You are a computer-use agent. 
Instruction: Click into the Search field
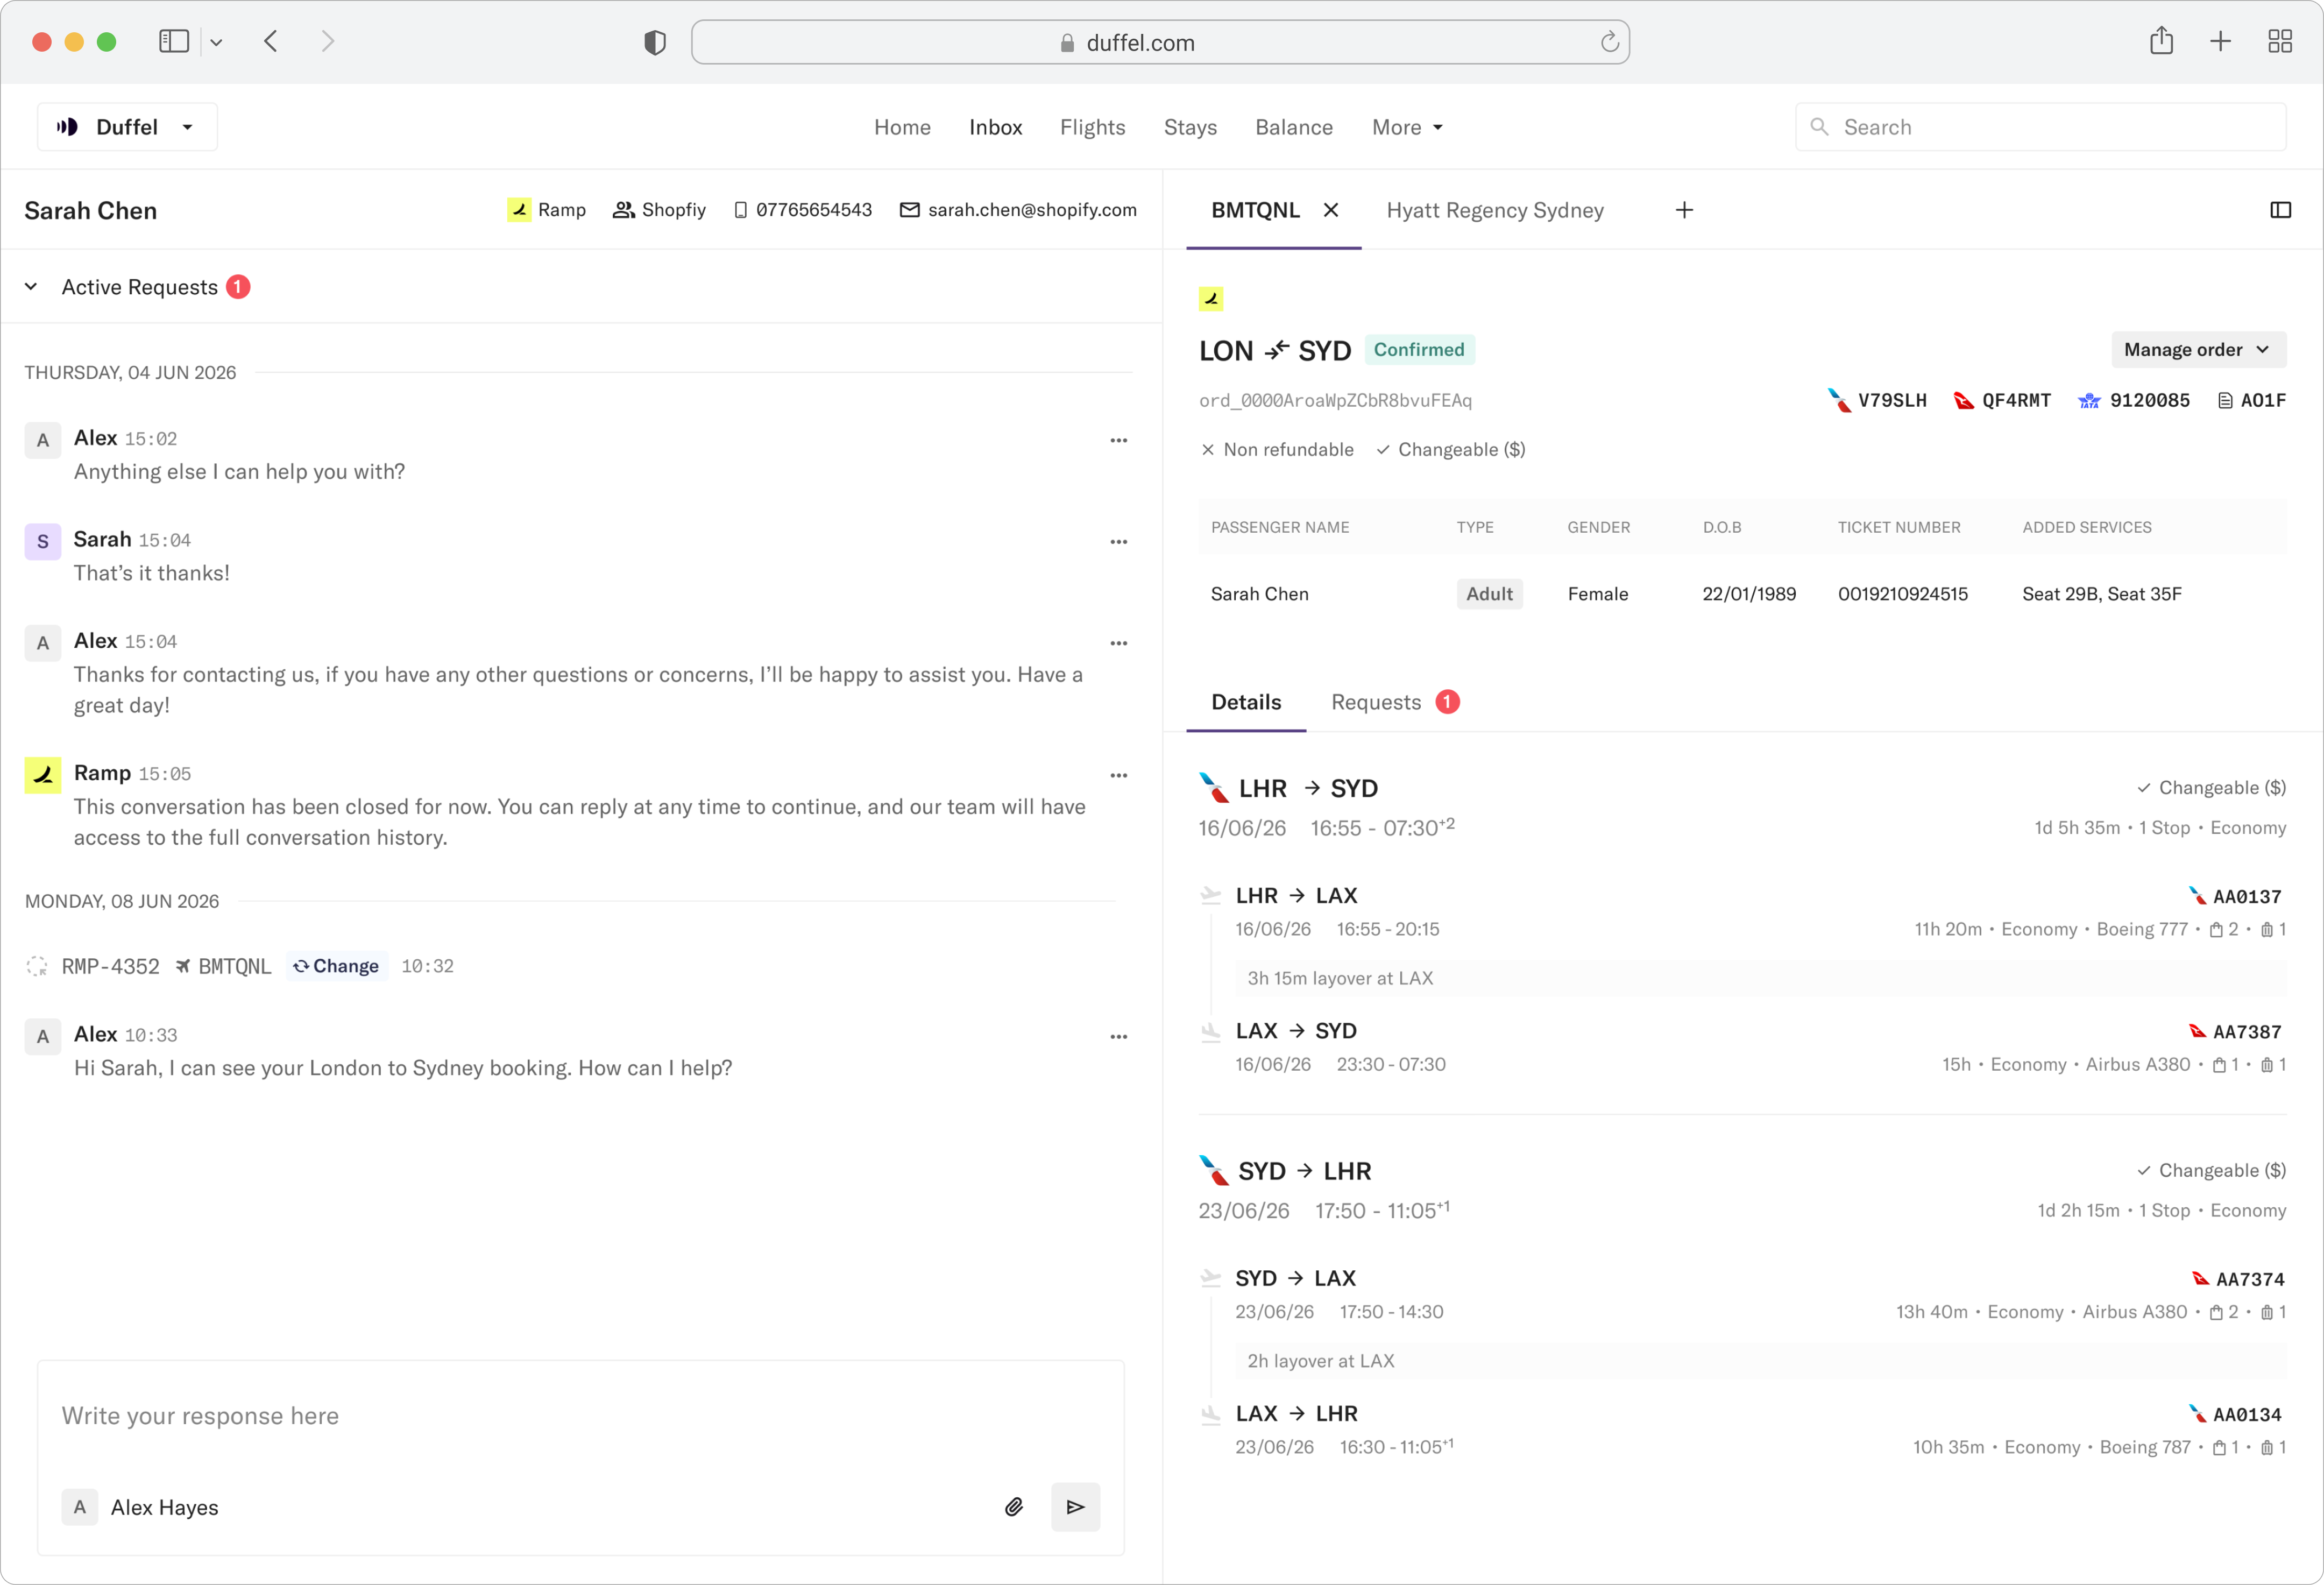2040,127
